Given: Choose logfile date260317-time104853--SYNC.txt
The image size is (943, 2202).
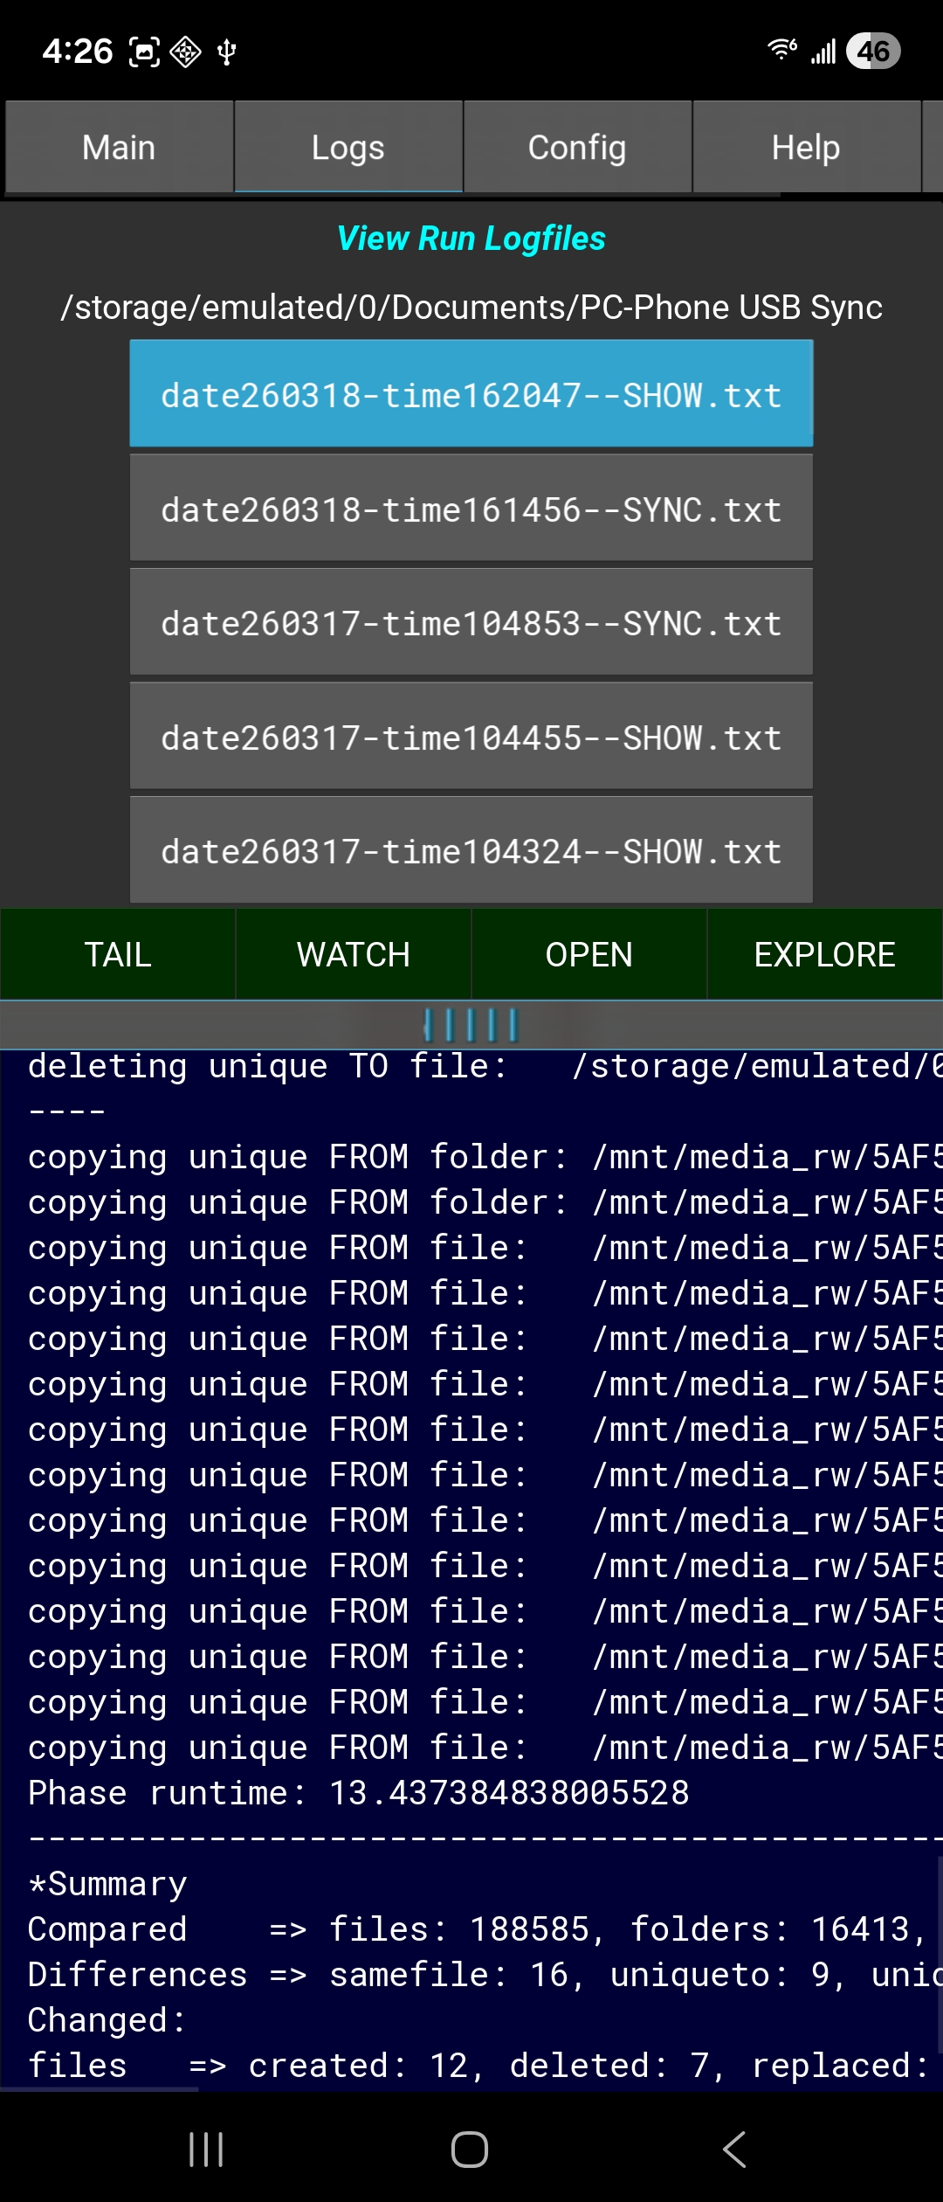Looking at the screenshot, I should [x=471, y=623].
